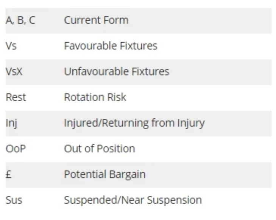The width and height of the screenshot is (276, 220).
Task: Click the word 'Suspension' in the last row
Action: (x=175, y=200)
